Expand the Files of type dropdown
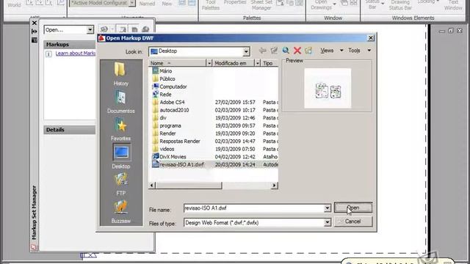This screenshot has height=264, width=470. pos(327,222)
